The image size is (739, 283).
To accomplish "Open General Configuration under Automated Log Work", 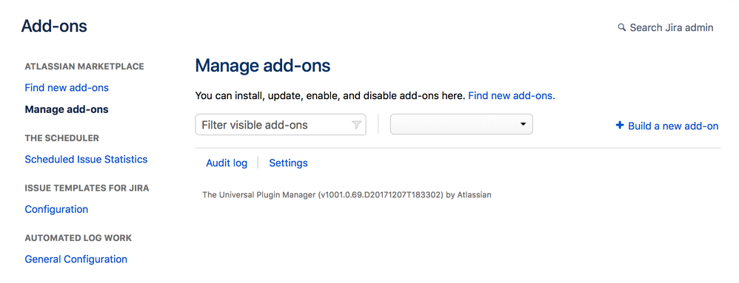I will [x=76, y=259].
